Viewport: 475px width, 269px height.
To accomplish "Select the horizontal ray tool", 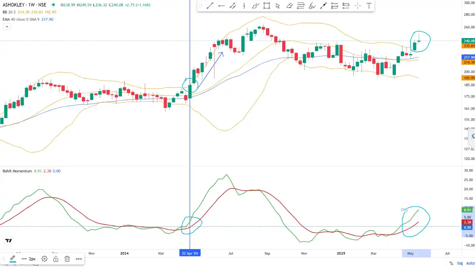I will [x=221, y=6].
